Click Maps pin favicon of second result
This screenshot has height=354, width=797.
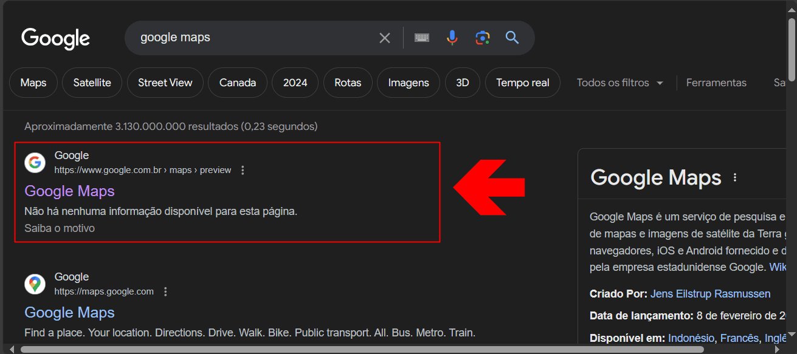coord(35,284)
